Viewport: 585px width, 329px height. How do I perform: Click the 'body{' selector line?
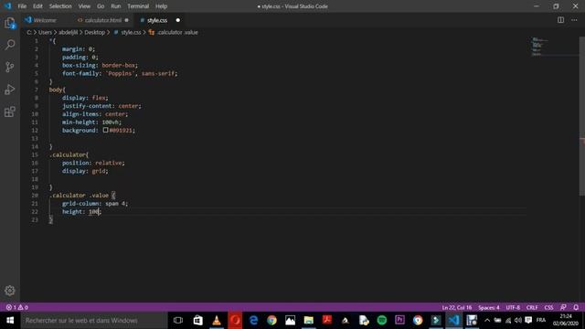point(57,90)
